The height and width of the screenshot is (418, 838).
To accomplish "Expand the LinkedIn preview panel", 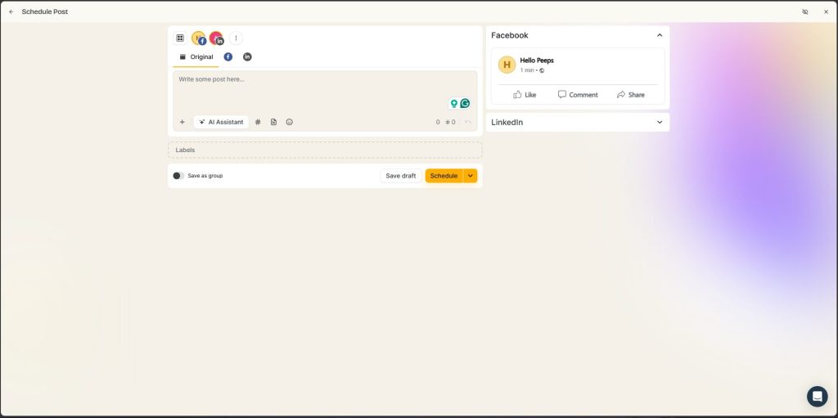I will click(x=660, y=123).
